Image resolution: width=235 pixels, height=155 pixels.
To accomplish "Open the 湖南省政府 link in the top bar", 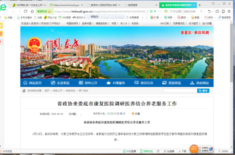I will pyautogui.click(x=101, y=23).
